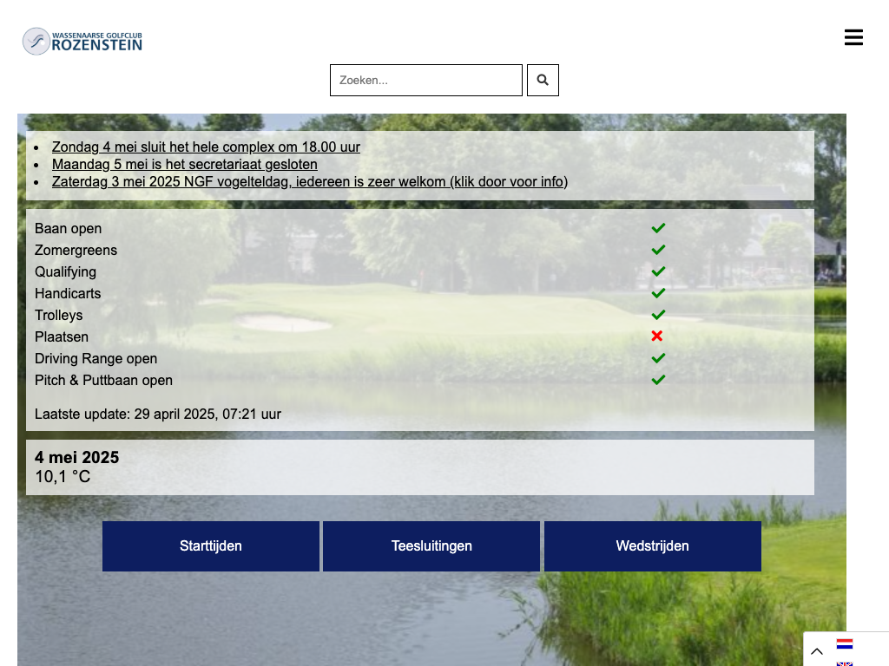Screen dimensions: 889x666
Task: Open the Starttijden page
Action: [x=211, y=546]
